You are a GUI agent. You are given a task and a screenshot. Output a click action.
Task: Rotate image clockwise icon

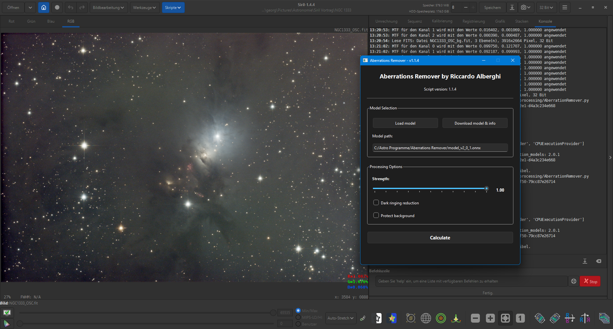tap(555, 318)
